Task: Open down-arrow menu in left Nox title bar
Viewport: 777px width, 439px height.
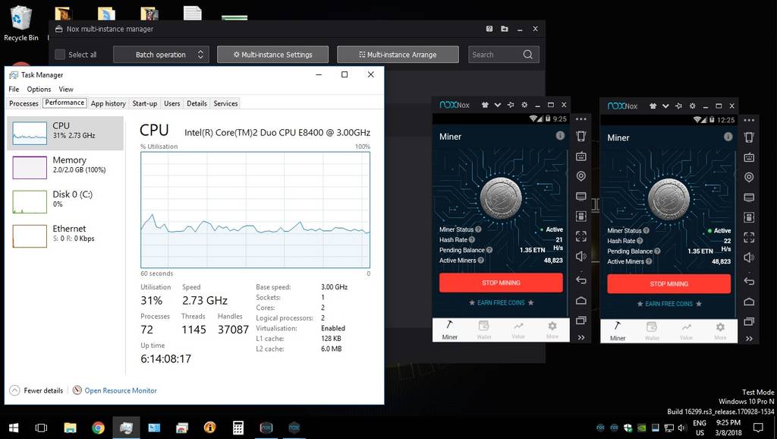Action: [498, 105]
